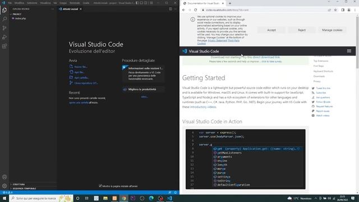Close the Attività iniziali tab
The width and height of the screenshot is (359, 202).
click(81, 9)
